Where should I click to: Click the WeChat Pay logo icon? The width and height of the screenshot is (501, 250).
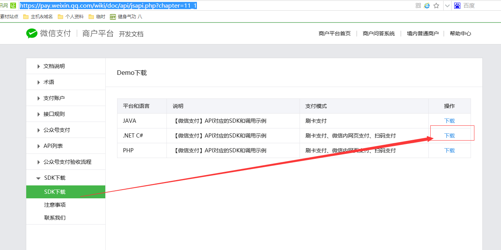(32, 33)
